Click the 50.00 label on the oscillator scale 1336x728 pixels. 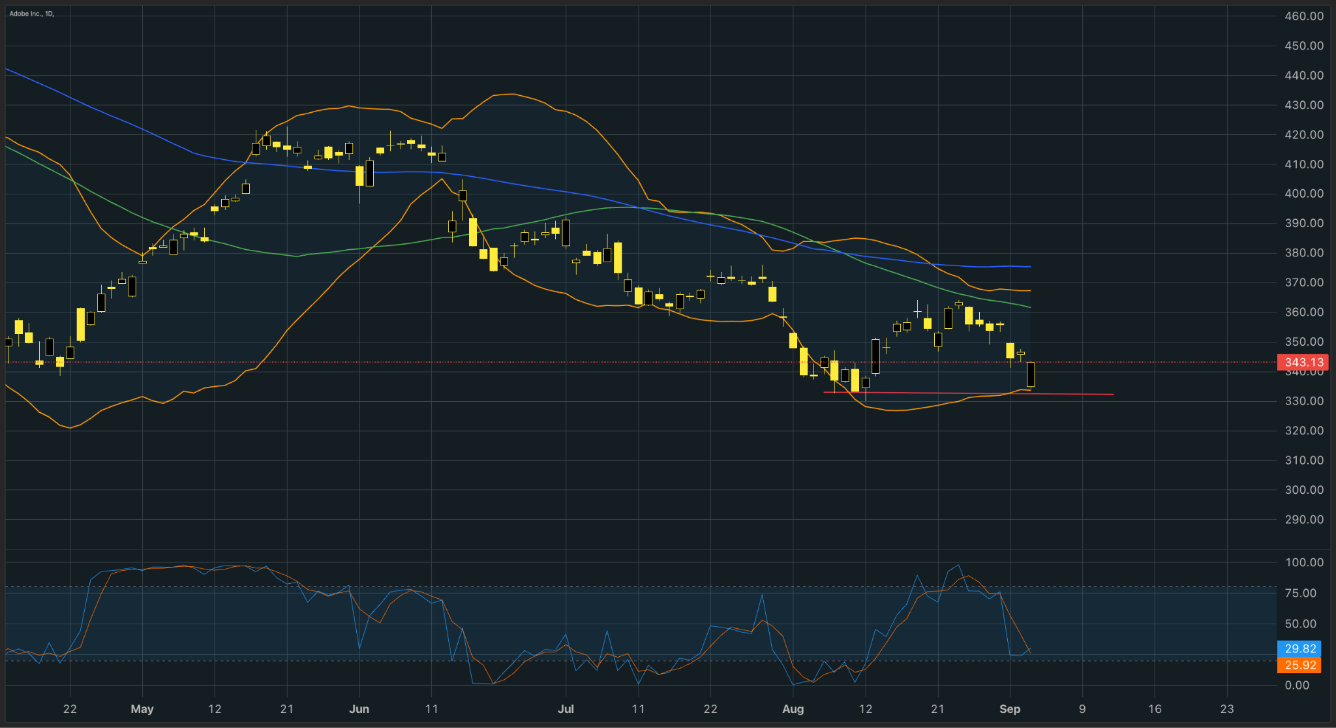(x=1300, y=624)
